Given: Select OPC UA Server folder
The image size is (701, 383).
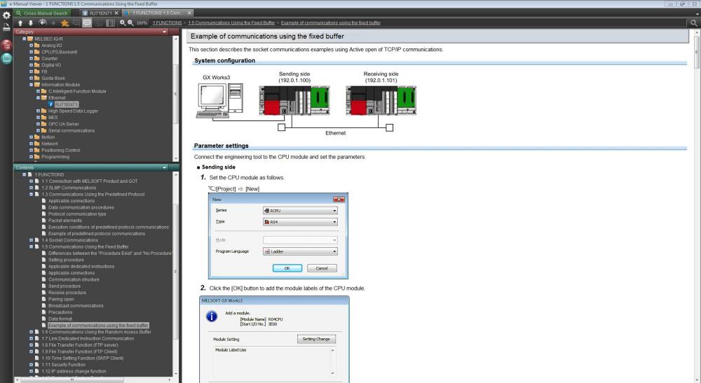Looking at the screenshot, I should 64,124.
